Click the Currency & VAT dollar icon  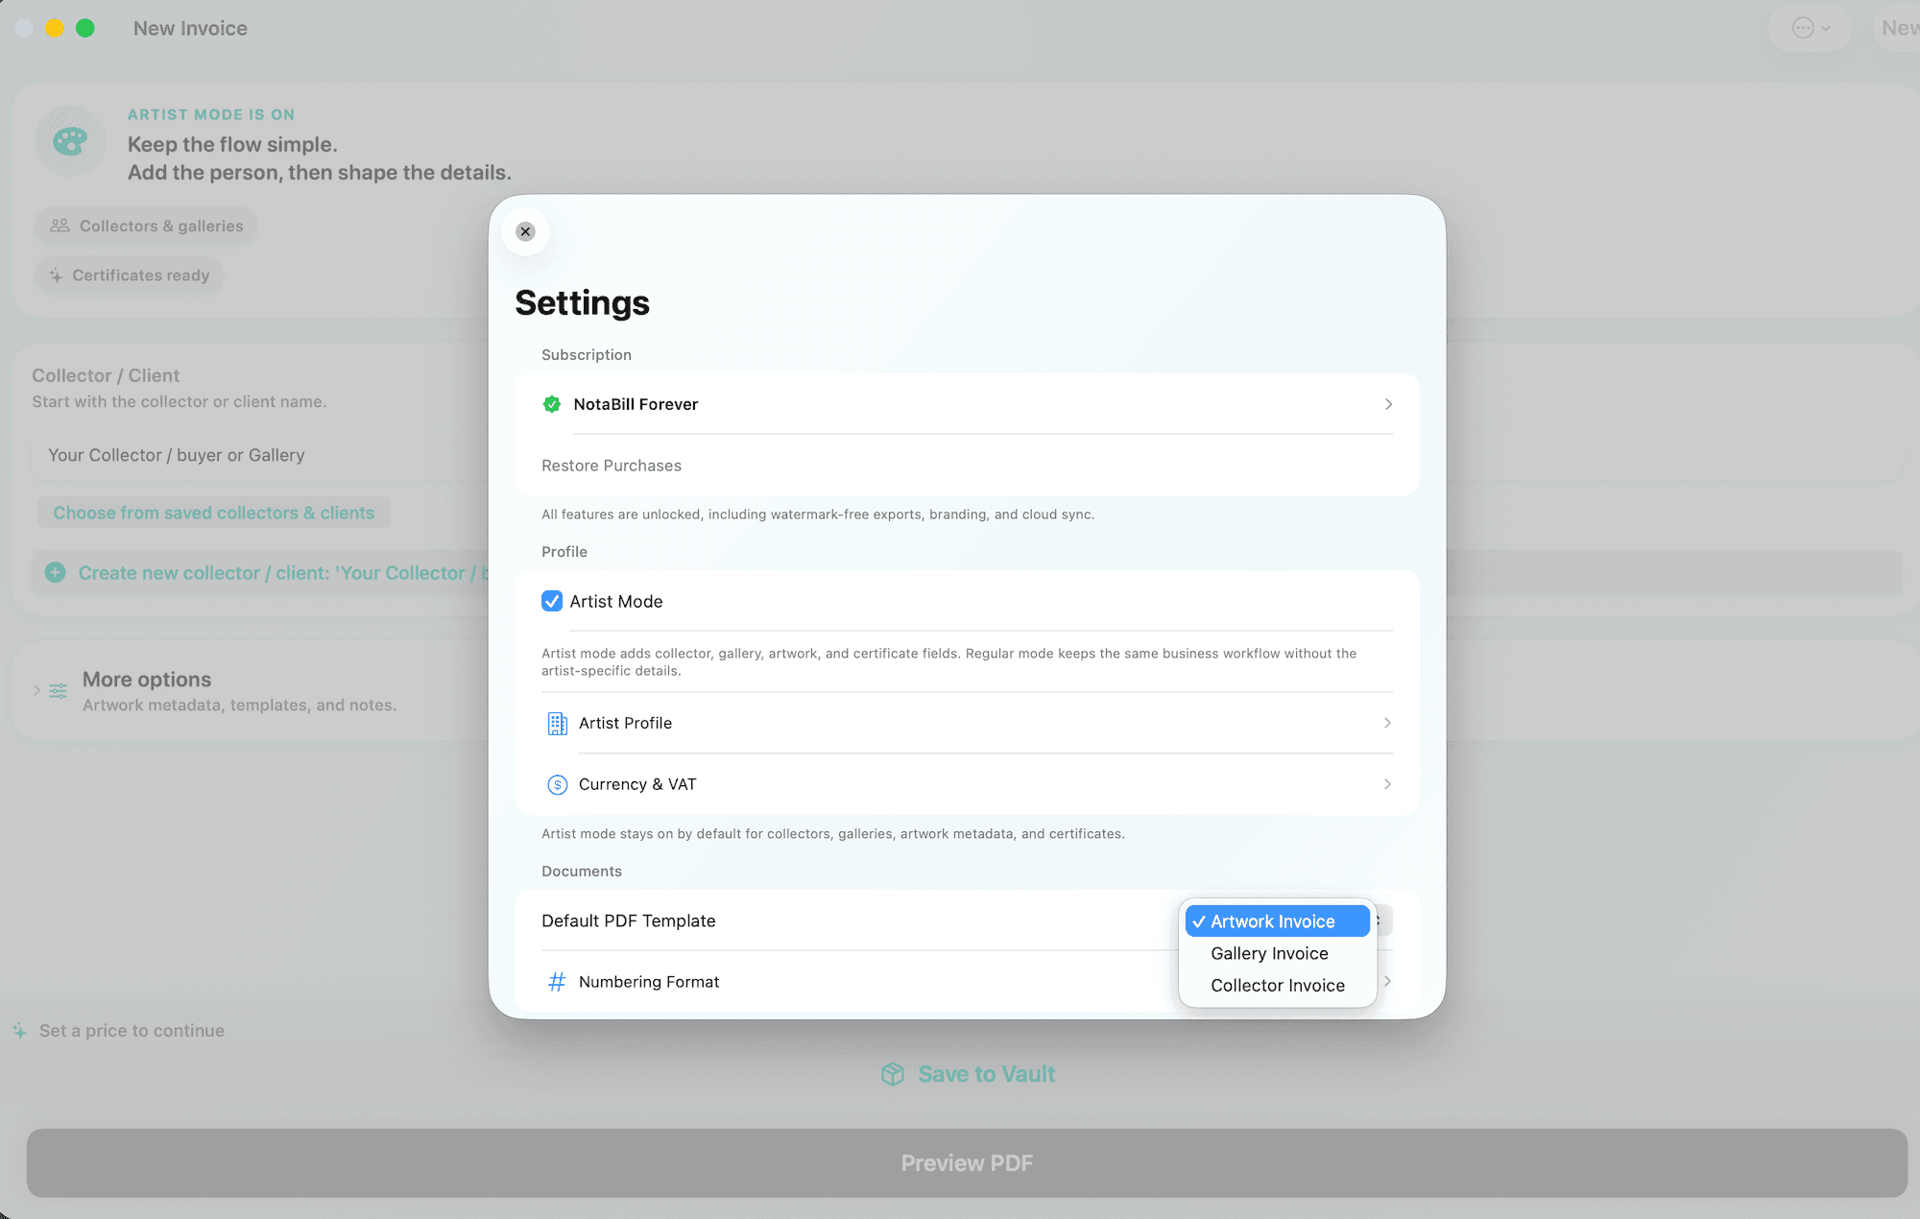(557, 785)
